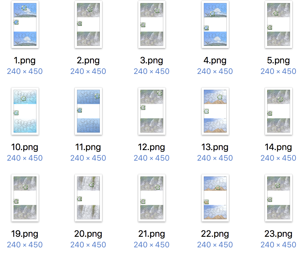This screenshot has height=254, width=307.
Task: Select the 21.png thumbnail image
Action: [x=152, y=198]
